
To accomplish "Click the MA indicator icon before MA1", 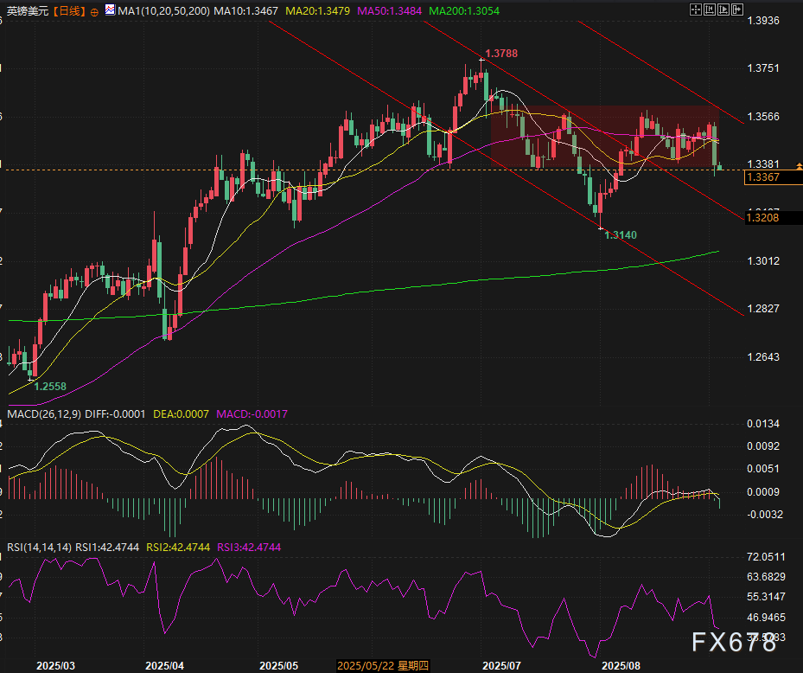I will pyautogui.click(x=108, y=11).
